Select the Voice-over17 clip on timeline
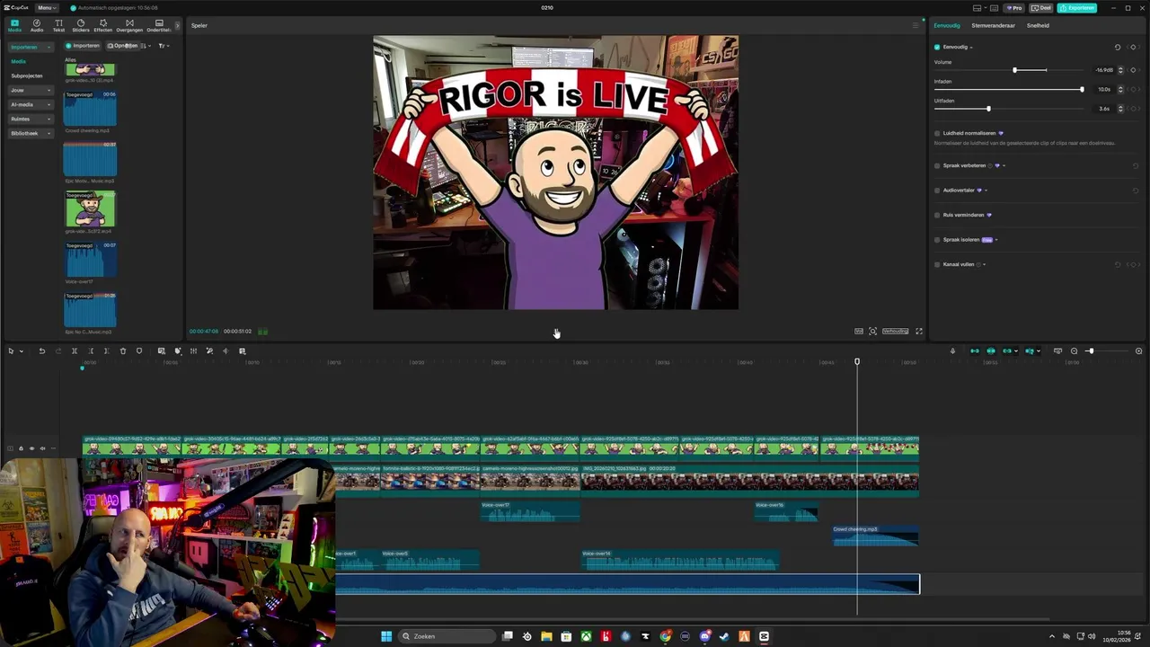The image size is (1150, 647). point(530,511)
